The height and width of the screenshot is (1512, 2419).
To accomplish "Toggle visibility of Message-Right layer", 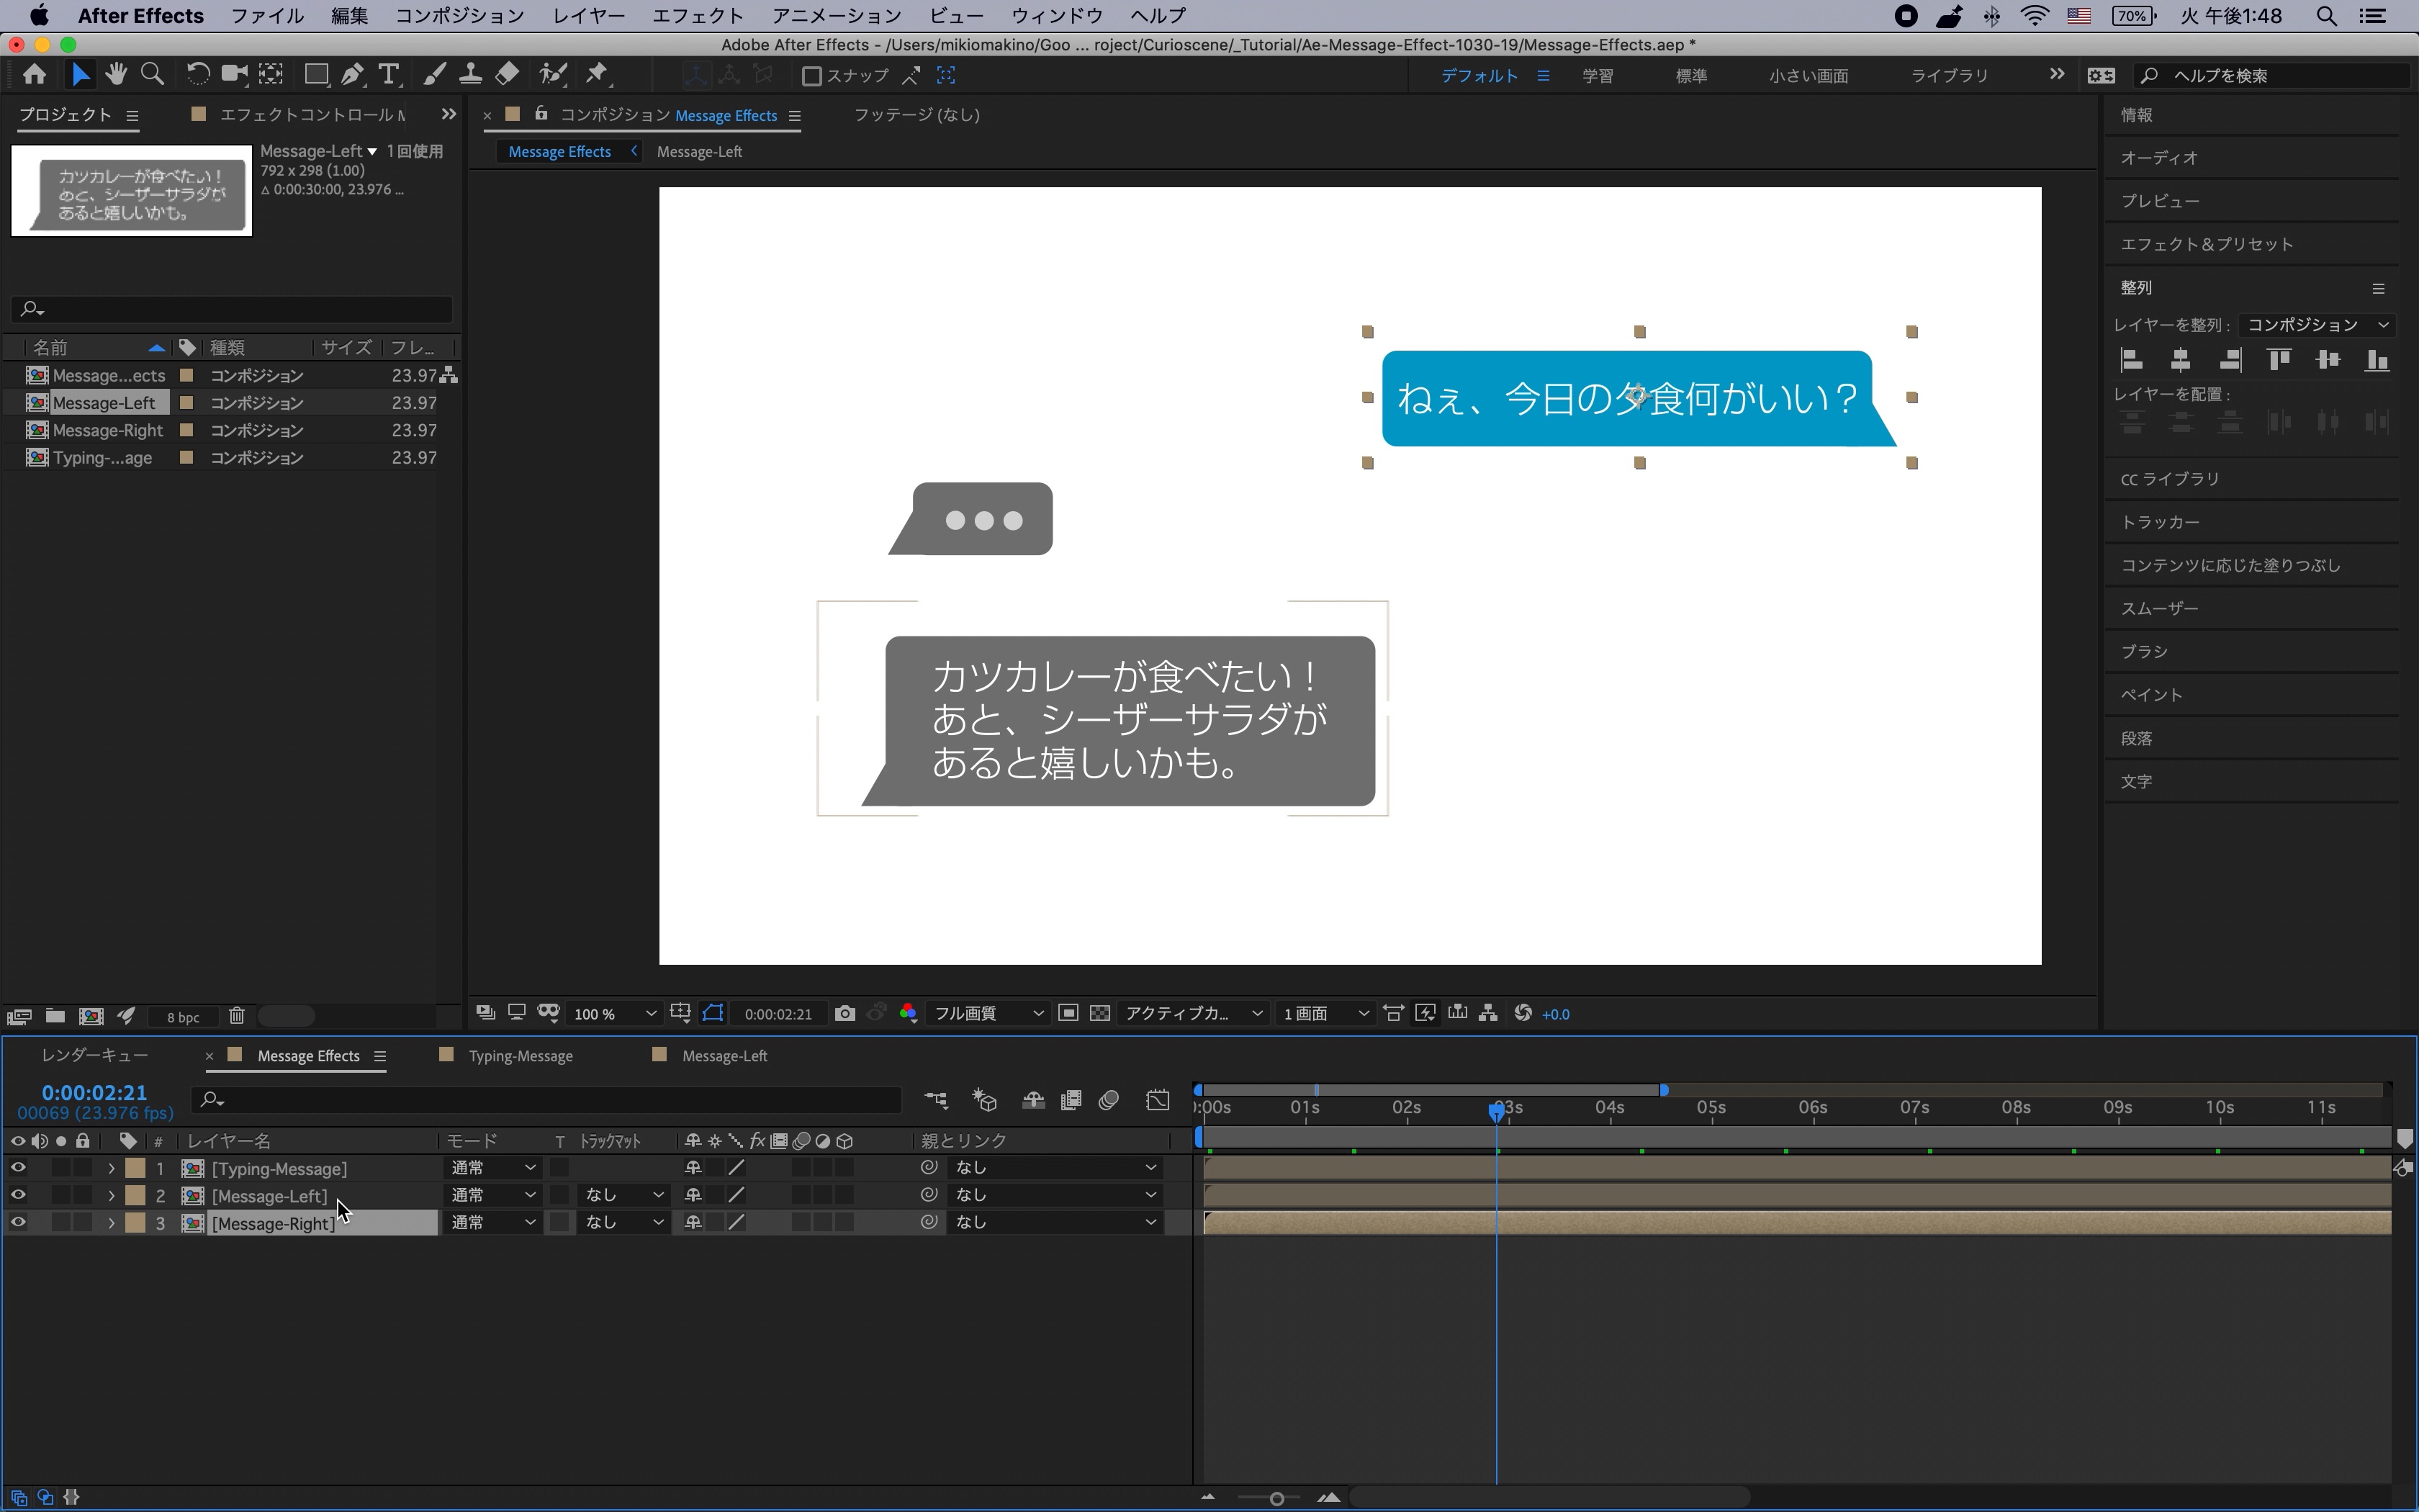I will [18, 1222].
